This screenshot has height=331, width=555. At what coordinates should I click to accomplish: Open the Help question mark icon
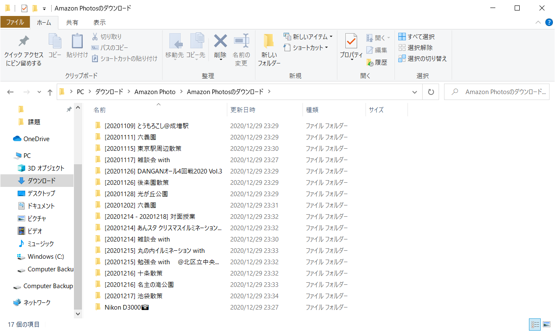tap(549, 22)
